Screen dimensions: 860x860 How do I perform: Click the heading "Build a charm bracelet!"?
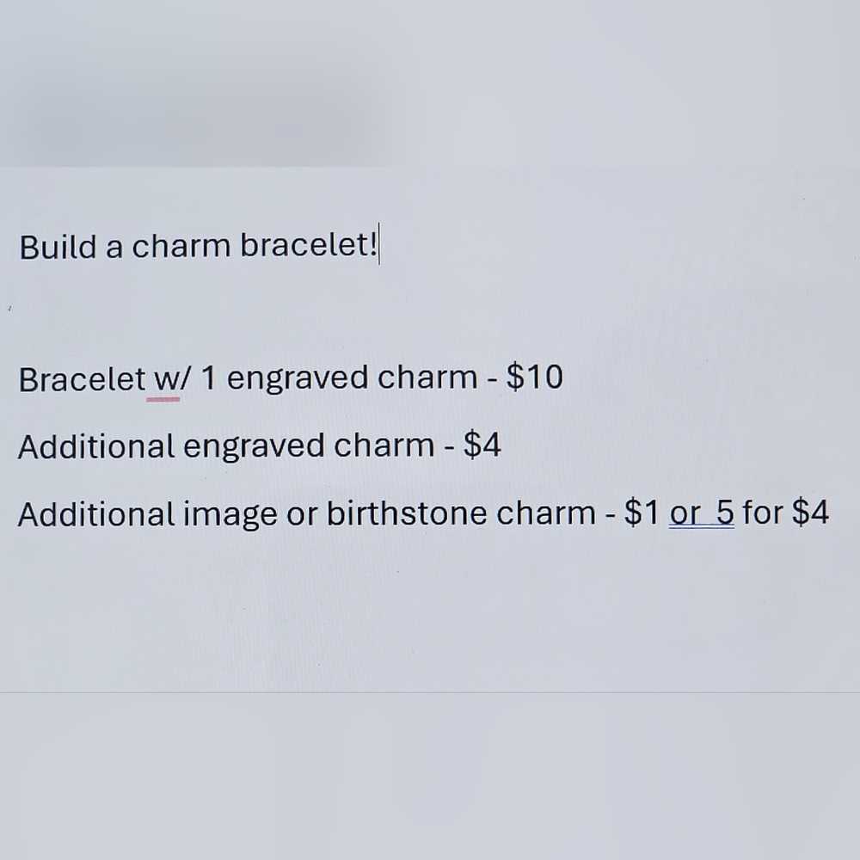198,247
